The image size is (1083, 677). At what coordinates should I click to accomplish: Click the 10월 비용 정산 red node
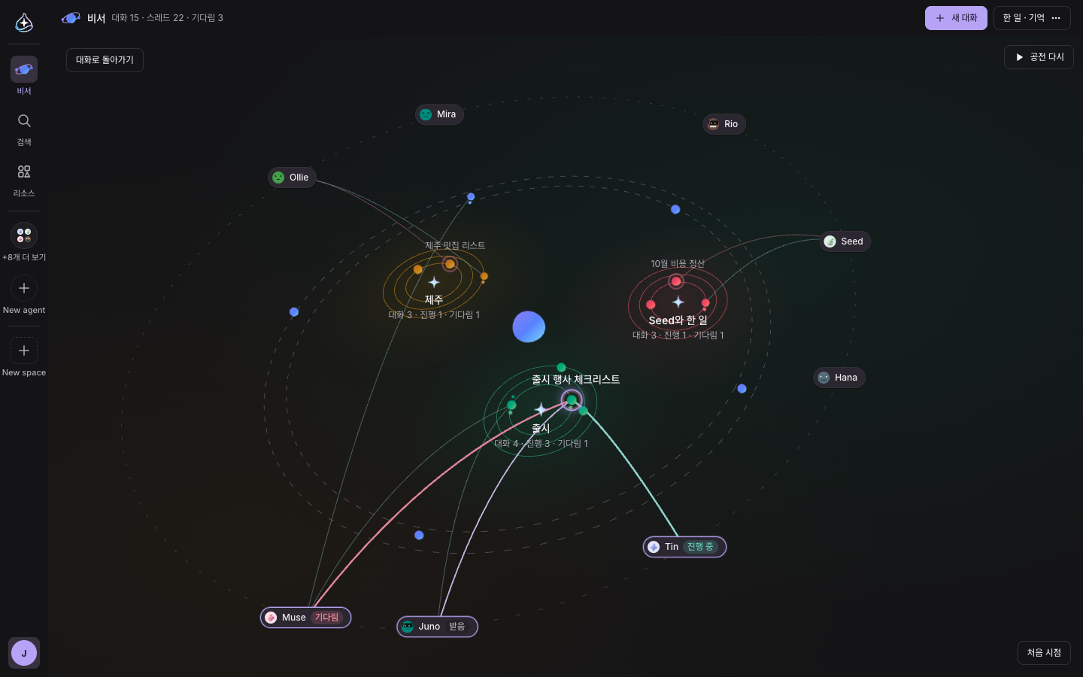click(x=676, y=281)
